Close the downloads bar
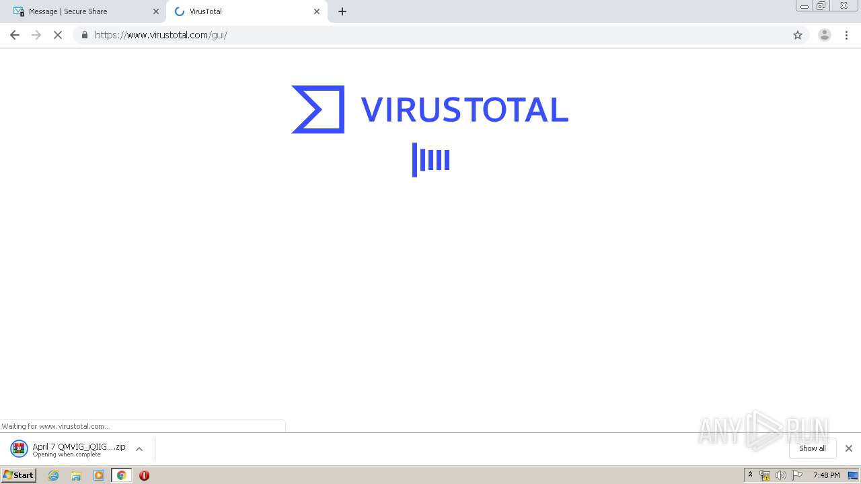 (849, 448)
